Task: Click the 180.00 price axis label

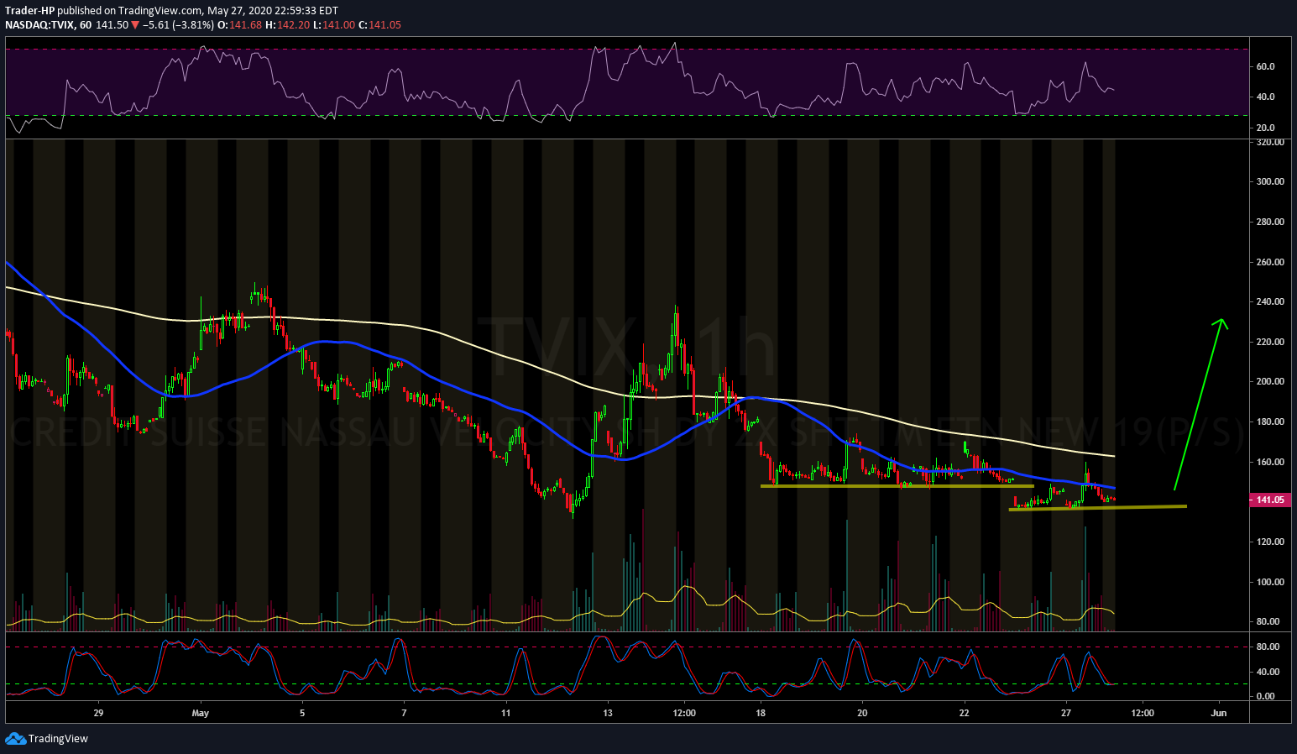Action: [1270, 422]
